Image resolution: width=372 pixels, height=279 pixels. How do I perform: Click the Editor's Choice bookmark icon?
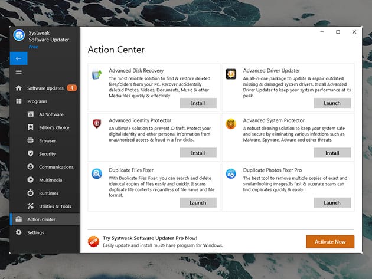point(31,127)
